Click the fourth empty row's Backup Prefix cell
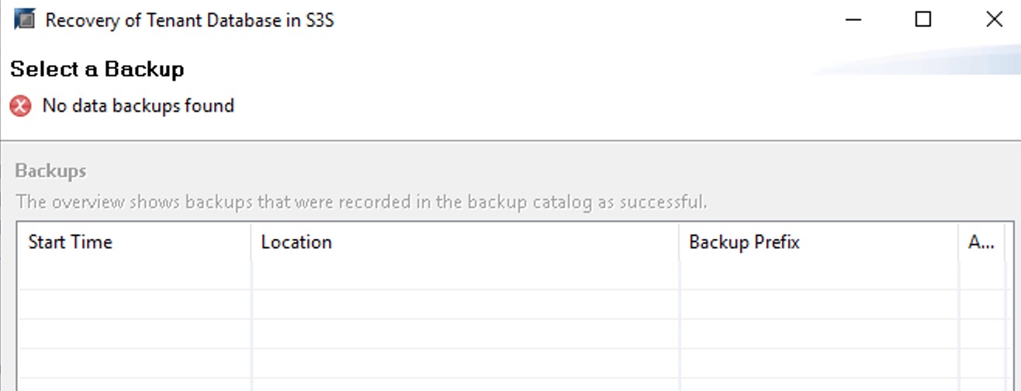Viewport: 1021px width, 391px height. [x=819, y=363]
